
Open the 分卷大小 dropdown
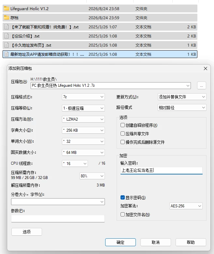(x=58, y=202)
